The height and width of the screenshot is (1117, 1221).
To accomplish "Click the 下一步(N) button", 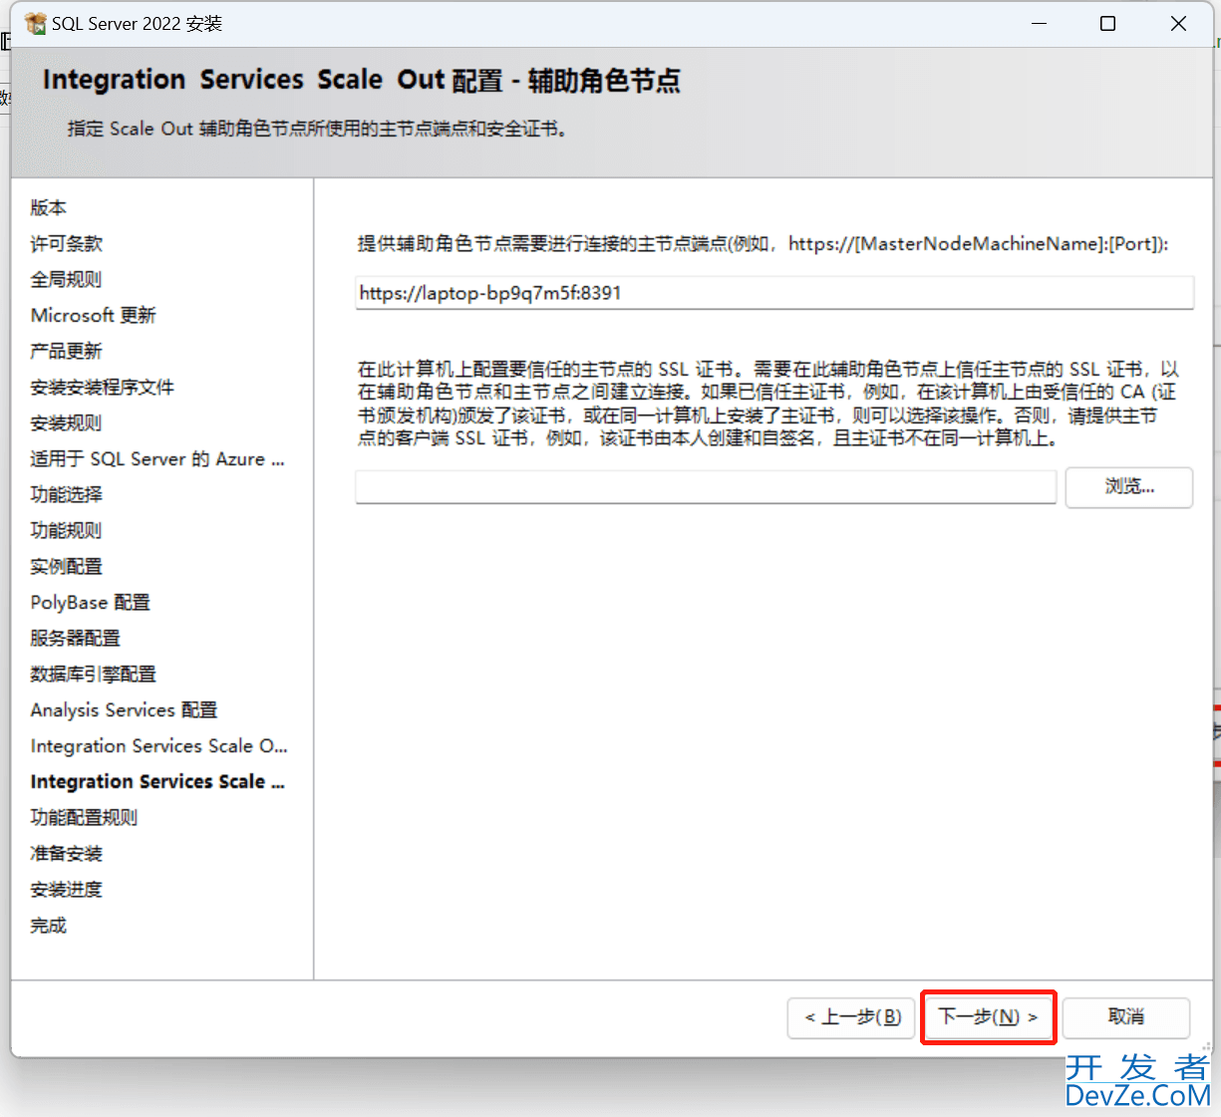I will [x=988, y=1017].
